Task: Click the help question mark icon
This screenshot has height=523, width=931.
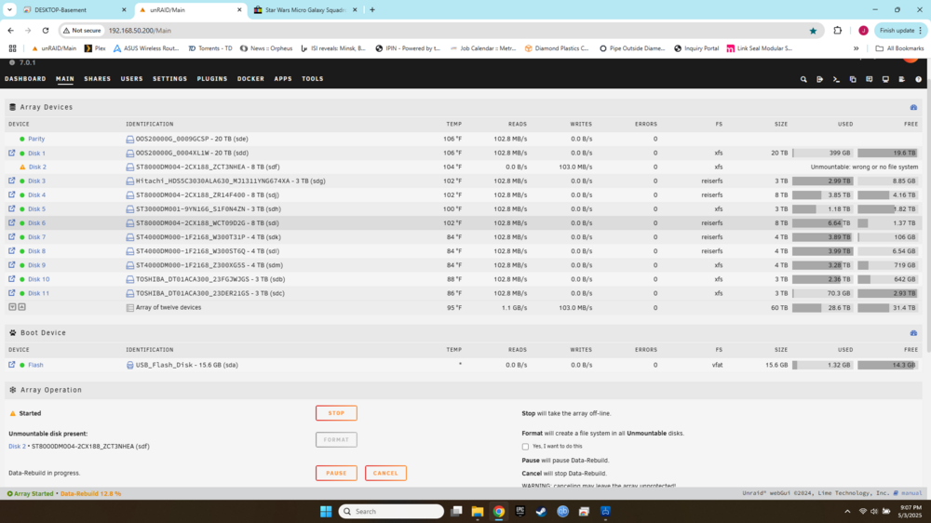Action: coord(918,79)
